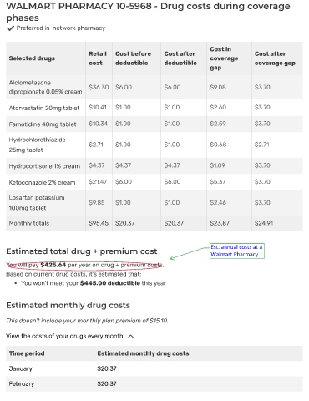This screenshot has height=401, width=309.
Task: Select the Cost in coverage gap header
Action: [224, 58]
